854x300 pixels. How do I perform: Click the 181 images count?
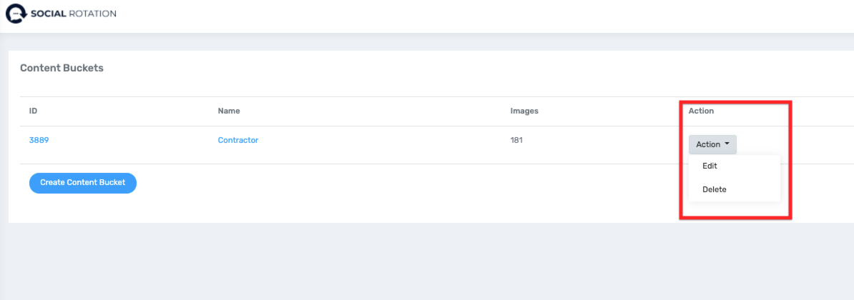pyautogui.click(x=516, y=141)
